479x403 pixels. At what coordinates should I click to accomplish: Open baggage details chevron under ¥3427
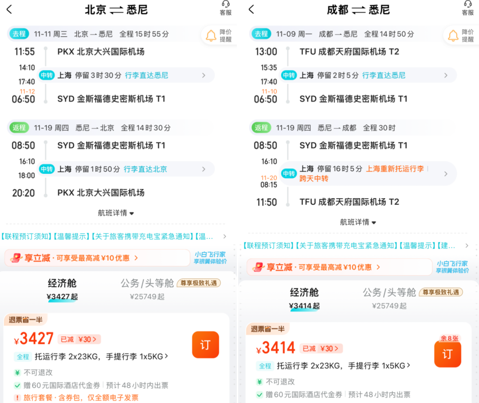coord(166,356)
